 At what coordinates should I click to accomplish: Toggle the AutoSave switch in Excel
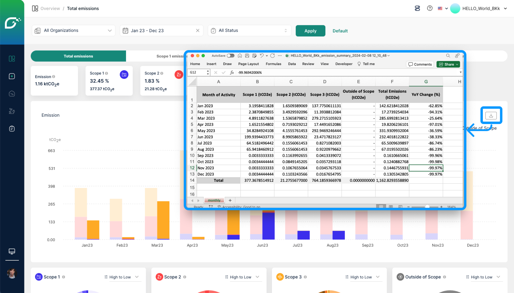230,56
